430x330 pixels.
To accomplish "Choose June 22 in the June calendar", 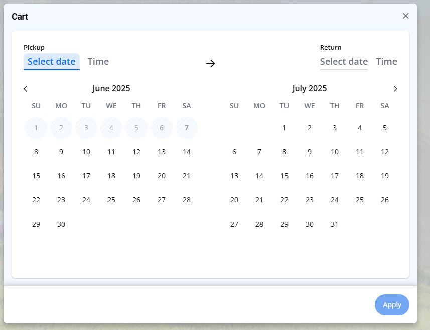I will [36, 200].
